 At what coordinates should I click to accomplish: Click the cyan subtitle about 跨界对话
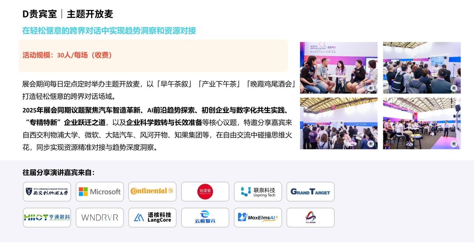(x=109, y=31)
